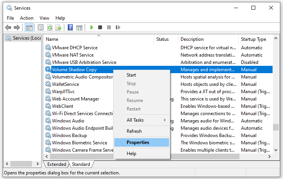
Task: Choose Refresh in the context menu
Action: [x=142, y=131]
